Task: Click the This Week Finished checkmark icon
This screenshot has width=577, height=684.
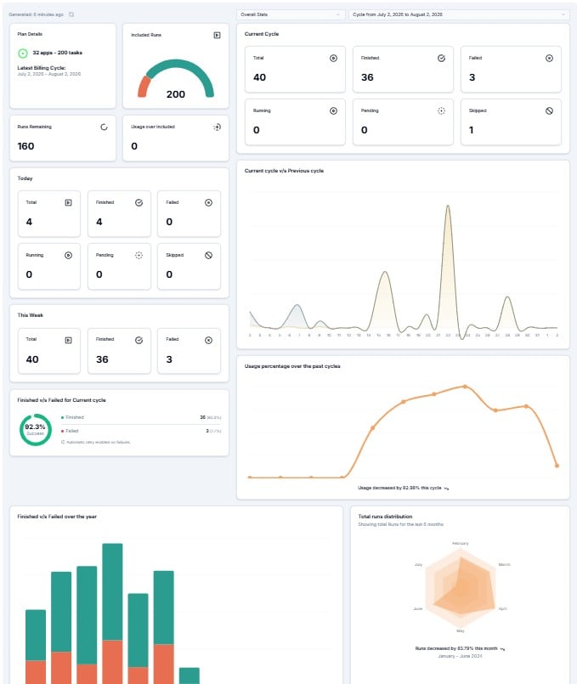Action: 139,340
